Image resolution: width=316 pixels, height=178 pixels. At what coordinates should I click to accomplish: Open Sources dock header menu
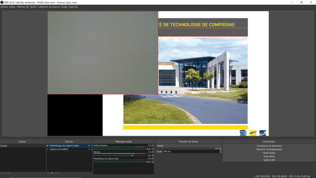pos(91,142)
